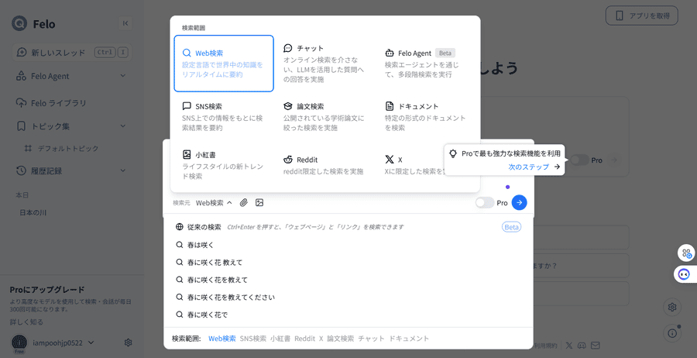Click the Proにアップグレード heading
The image size is (697, 358).
click(x=47, y=290)
